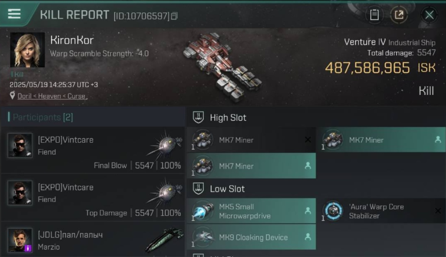Click the clipboard icon in the header
Screen dimensions: 446x257
pos(374,15)
